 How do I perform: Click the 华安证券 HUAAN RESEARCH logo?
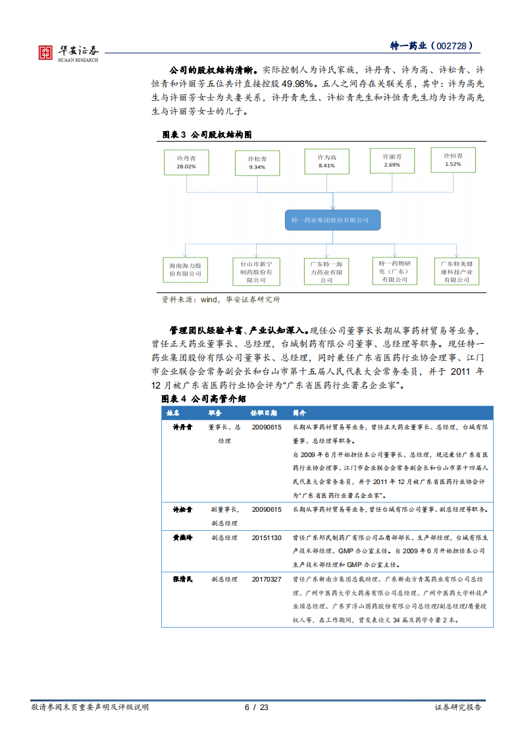pyautogui.click(x=68, y=53)
